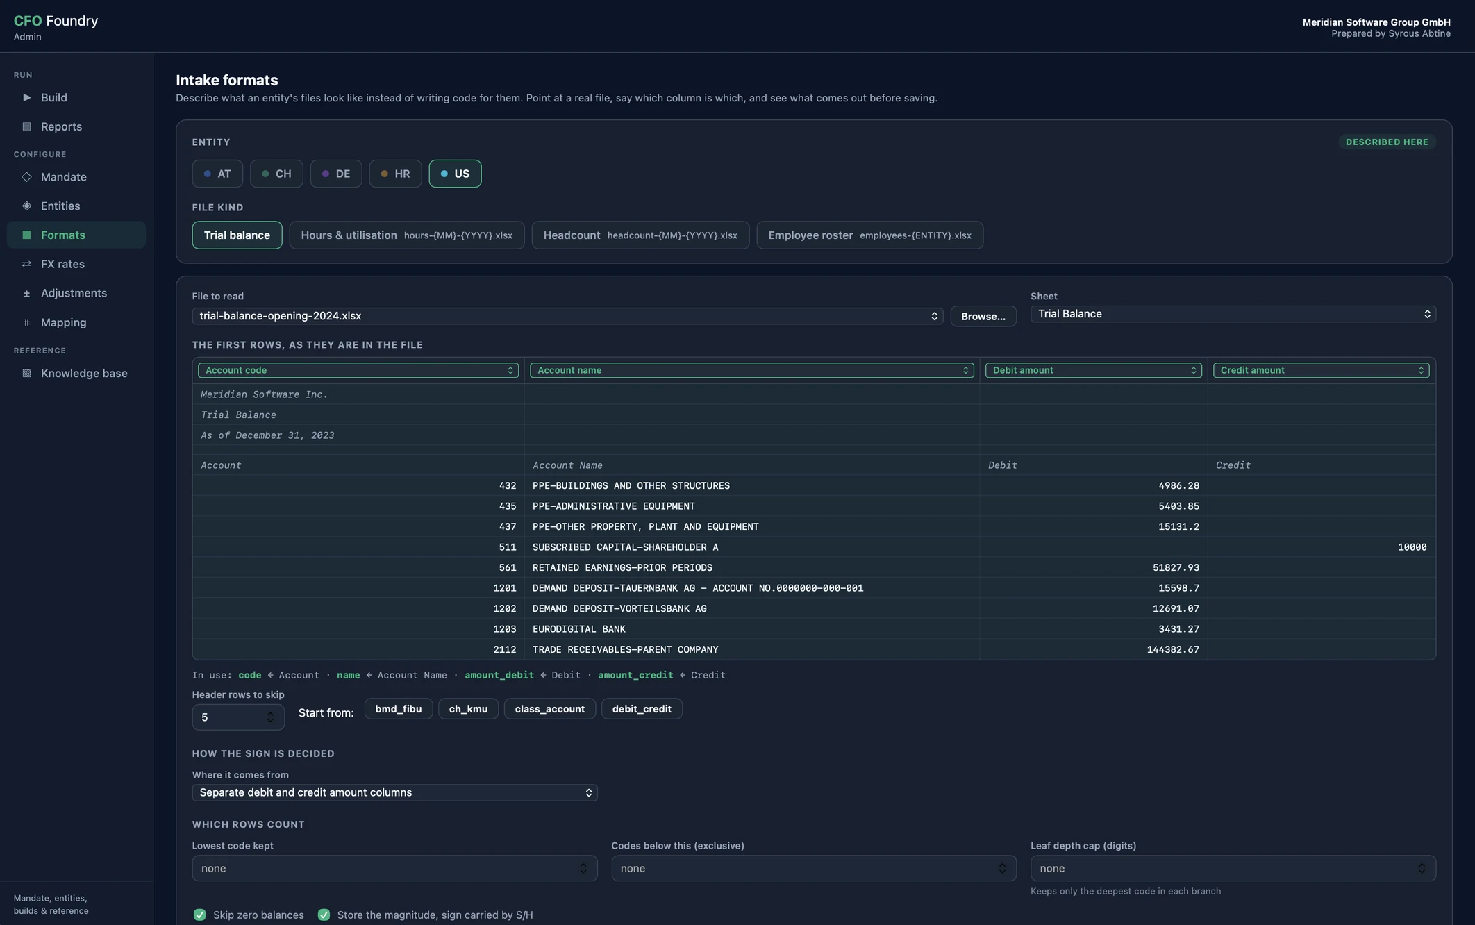Open the Adjustments page

tap(76, 293)
